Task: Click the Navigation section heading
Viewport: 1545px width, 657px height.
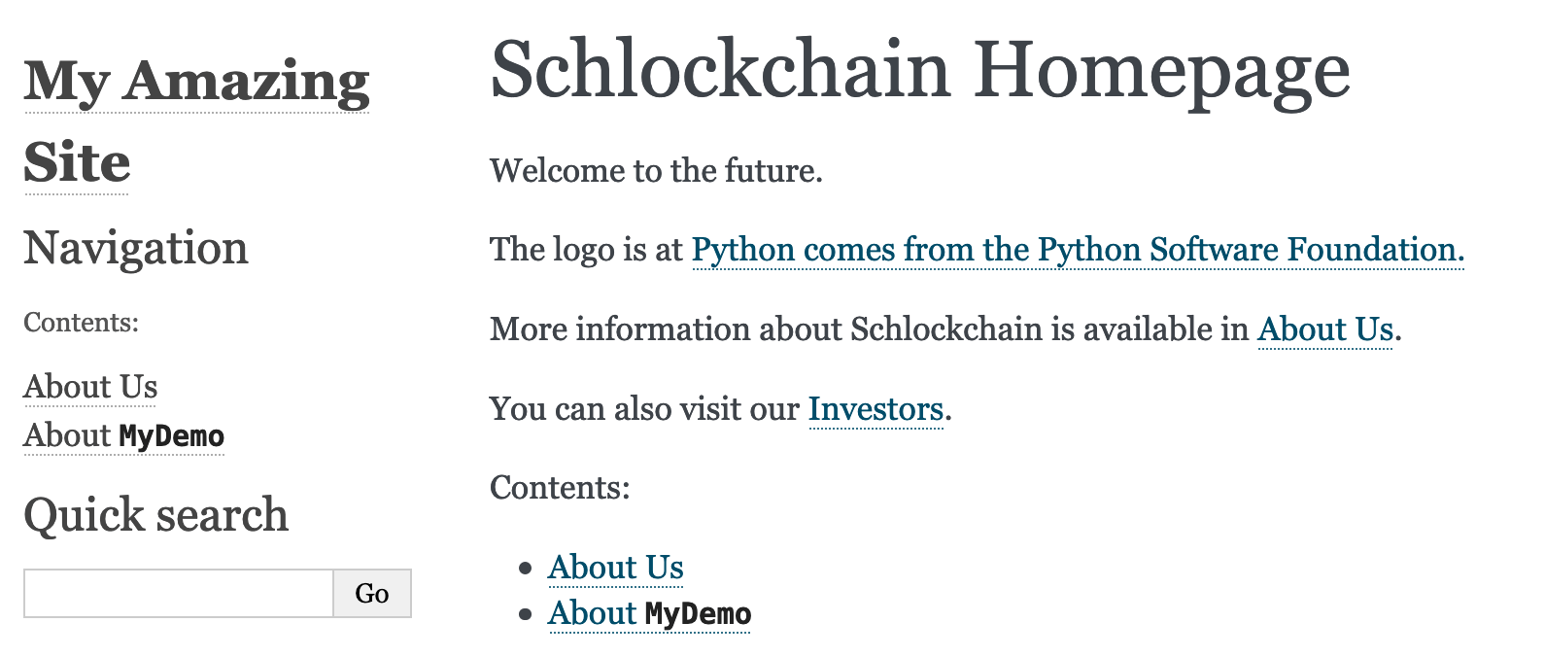Action: (x=135, y=249)
